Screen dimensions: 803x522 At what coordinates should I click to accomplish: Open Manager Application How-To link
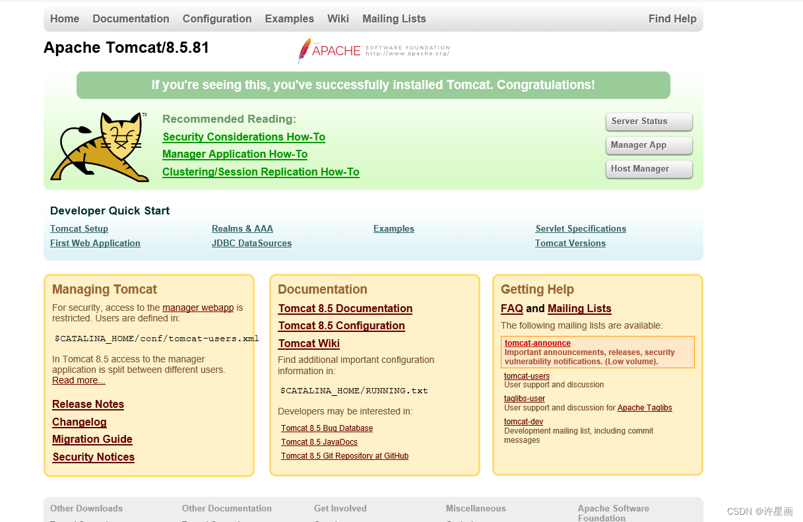235,154
